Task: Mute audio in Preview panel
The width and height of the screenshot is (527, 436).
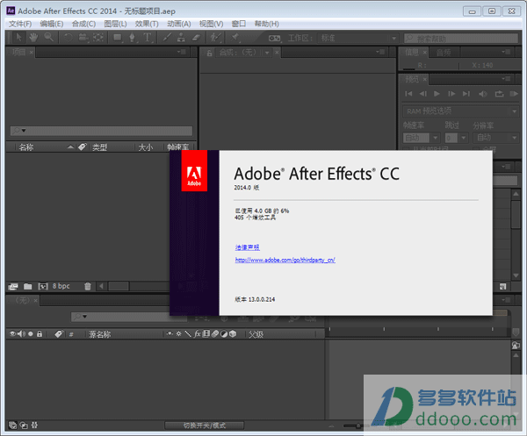Action: point(483,94)
